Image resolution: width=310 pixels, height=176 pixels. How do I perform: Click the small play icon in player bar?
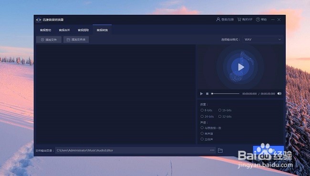201,94
